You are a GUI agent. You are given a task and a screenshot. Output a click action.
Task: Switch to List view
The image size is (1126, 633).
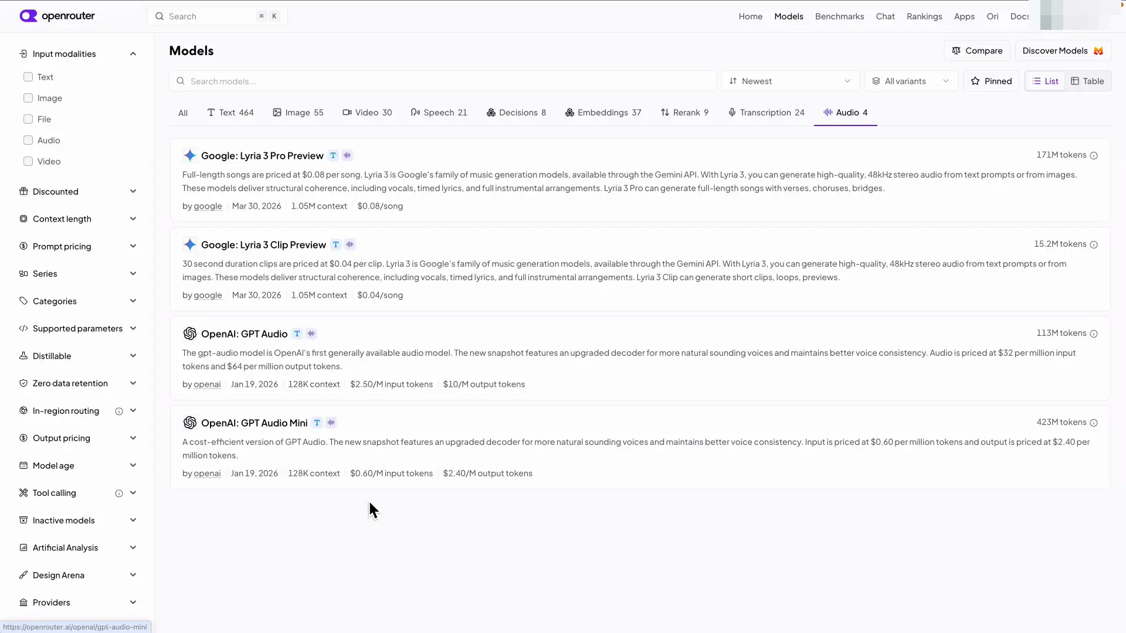click(1045, 81)
